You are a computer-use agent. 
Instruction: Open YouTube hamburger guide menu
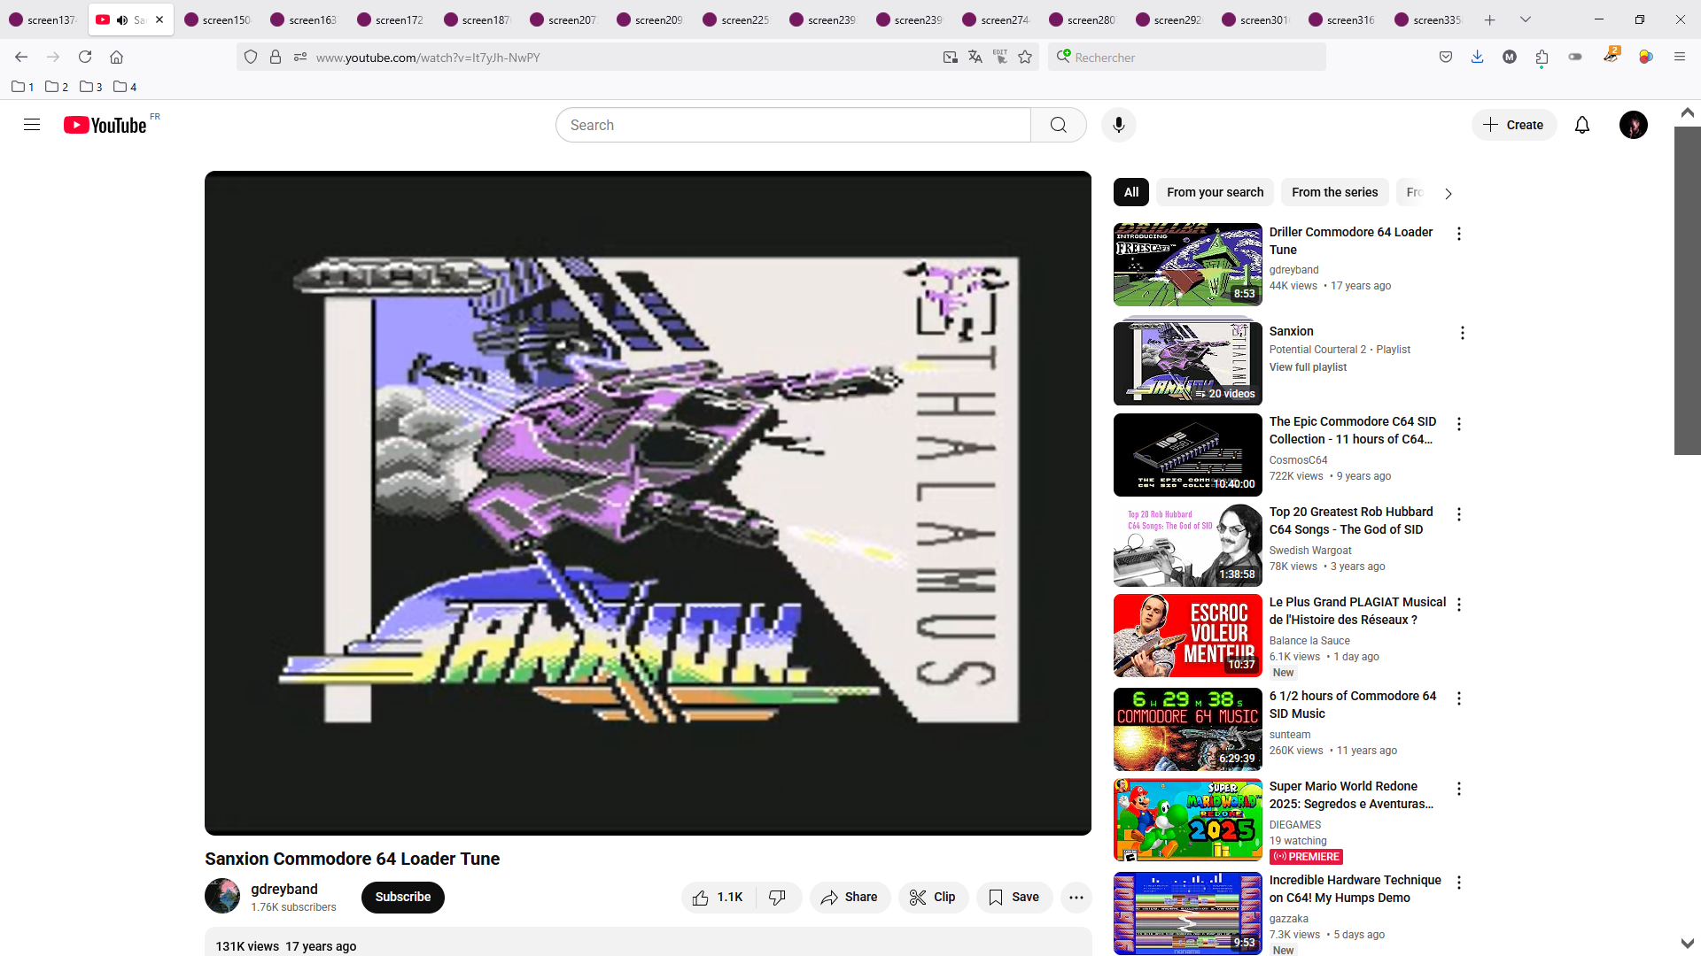(x=32, y=125)
